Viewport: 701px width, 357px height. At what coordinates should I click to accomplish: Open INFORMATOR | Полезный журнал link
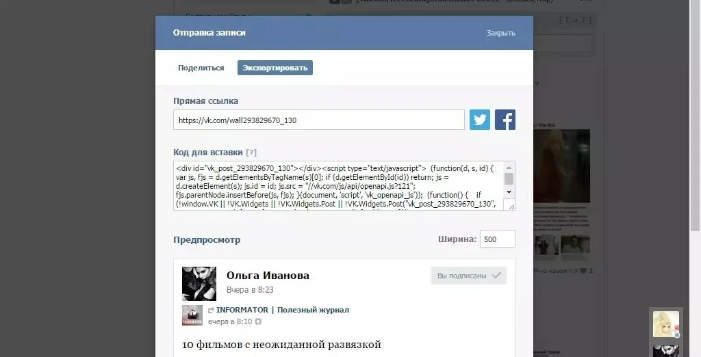[283, 310]
